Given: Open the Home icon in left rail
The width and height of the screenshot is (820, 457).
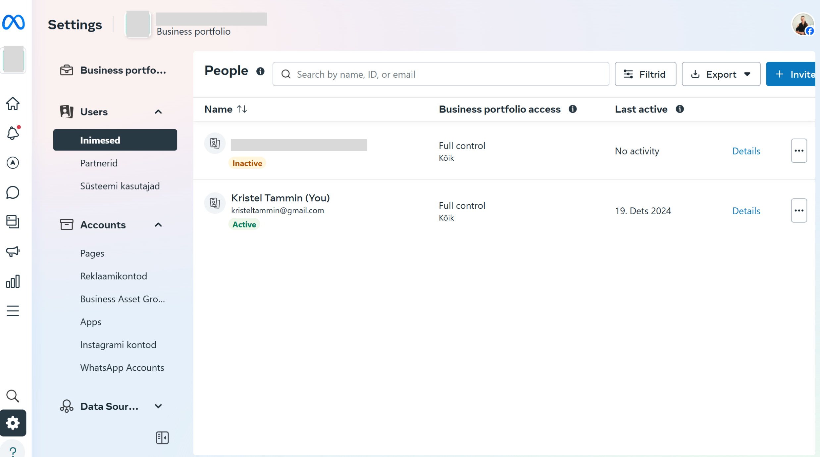Looking at the screenshot, I should [13, 104].
